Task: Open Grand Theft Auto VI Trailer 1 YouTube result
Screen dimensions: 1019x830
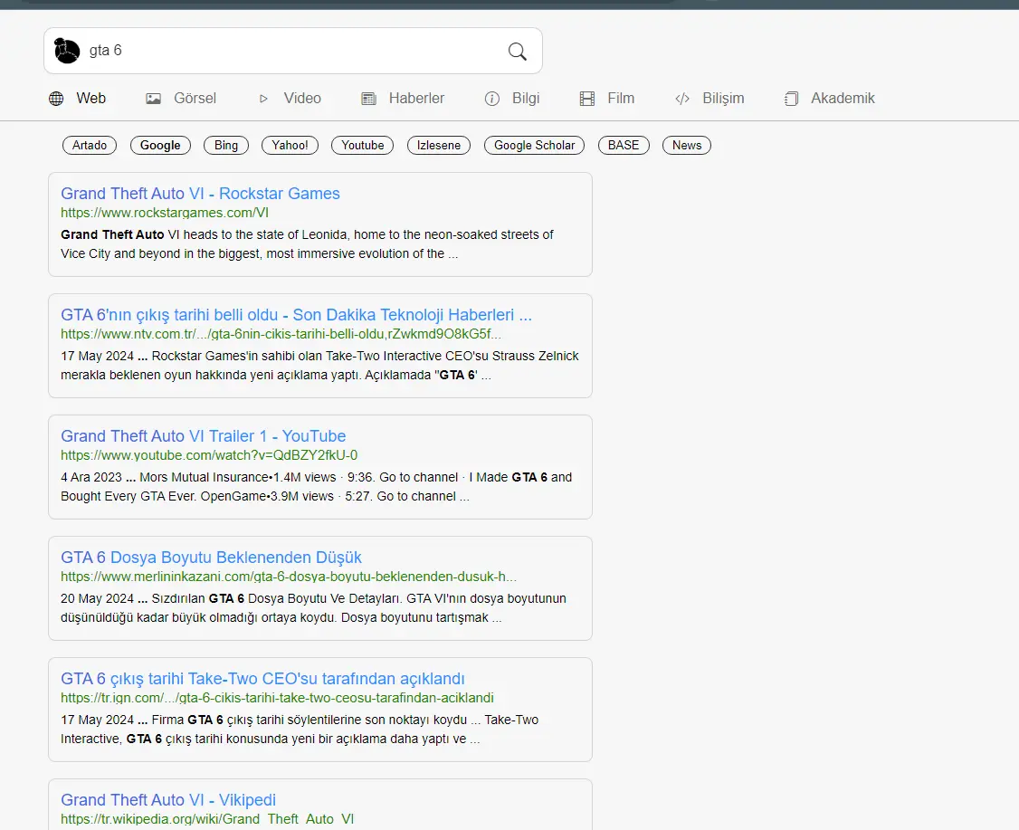Action: pos(204,436)
